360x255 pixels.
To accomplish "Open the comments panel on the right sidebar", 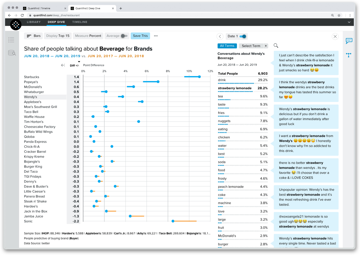I will click(x=348, y=41).
